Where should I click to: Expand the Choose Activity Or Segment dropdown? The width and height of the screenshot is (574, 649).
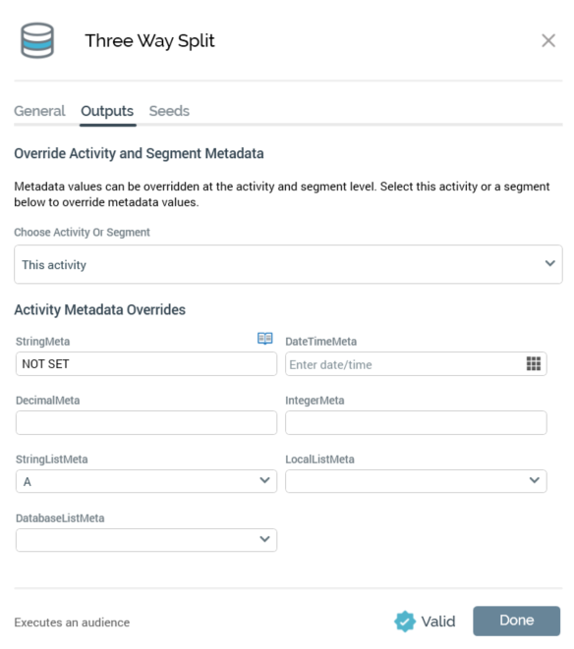(288, 264)
